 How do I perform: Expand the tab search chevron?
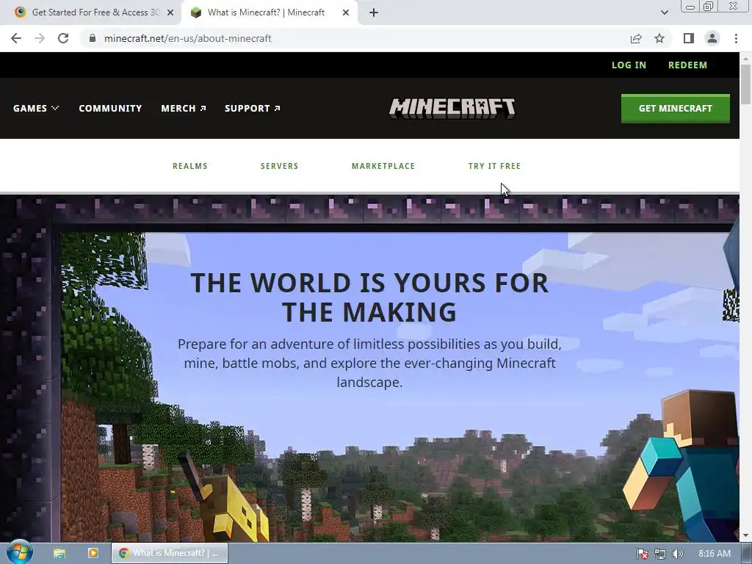pos(664,12)
